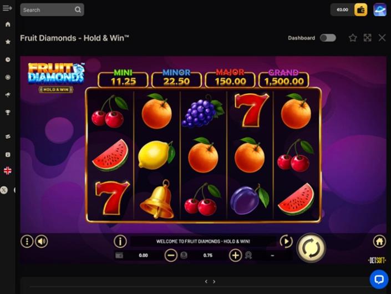Decrease the bet with the minus button
This screenshot has height=294, width=391.
[x=171, y=255]
